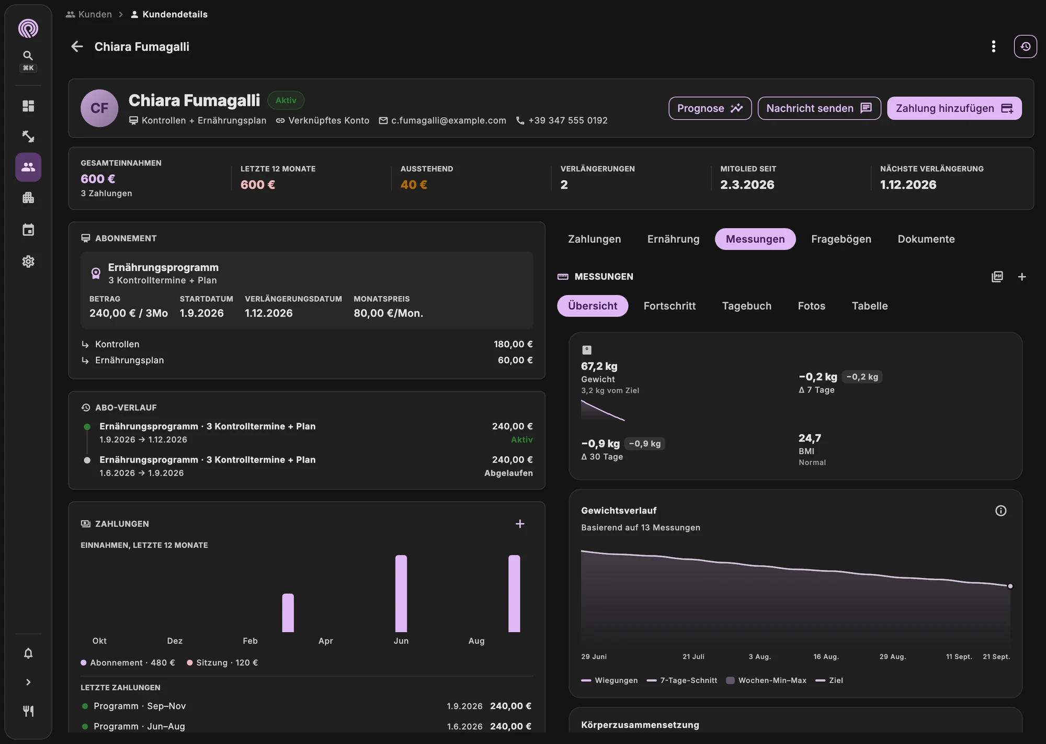Click the app logo at top of sidebar
Viewport: 1046px width, 744px height.
click(x=28, y=28)
